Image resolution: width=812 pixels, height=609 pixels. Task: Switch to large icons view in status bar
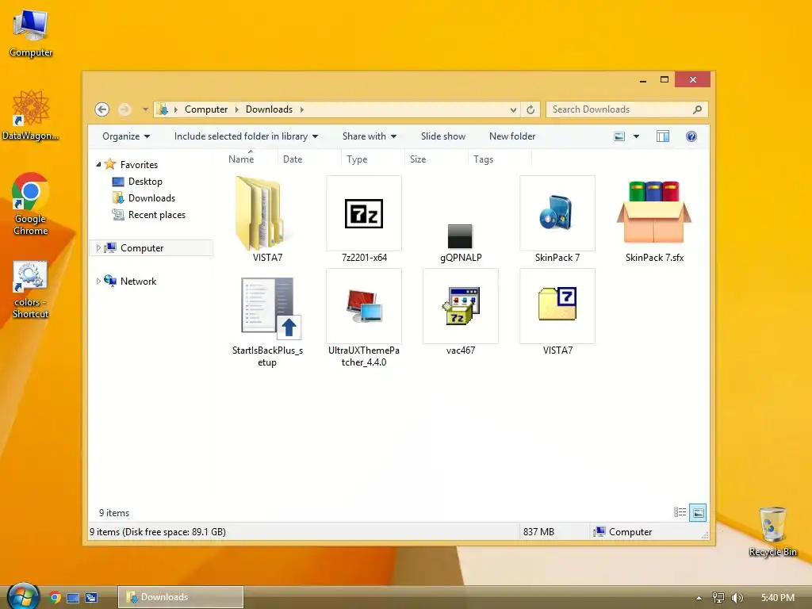[x=698, y=513]
